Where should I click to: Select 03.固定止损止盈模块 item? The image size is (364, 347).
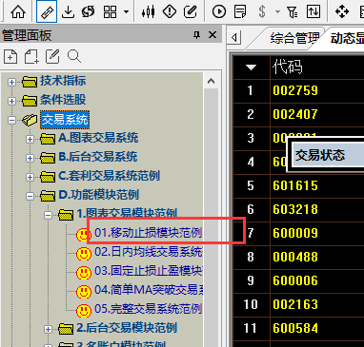148,271
